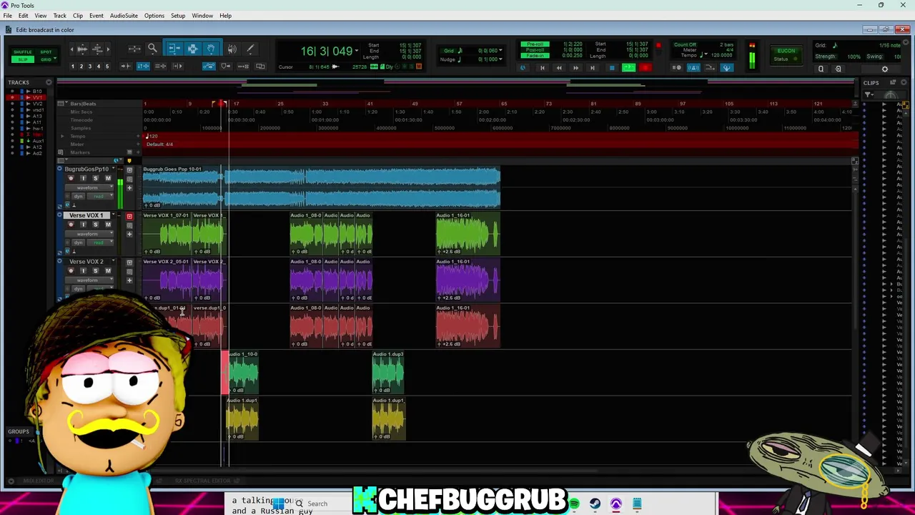The height and width of the screenshot is (515, 915).
Task: Toggle Post-roll on transport
Action: point(535,50)
